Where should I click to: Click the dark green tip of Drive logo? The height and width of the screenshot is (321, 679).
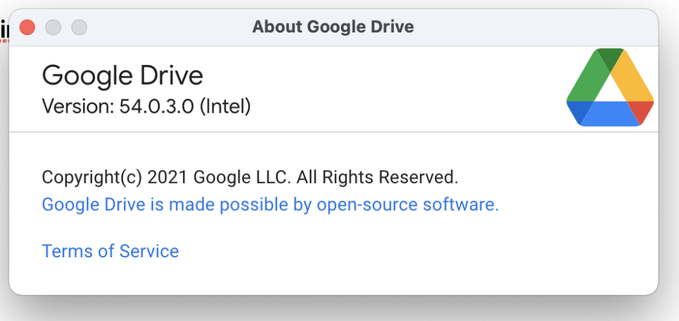(x=610, y=58)
